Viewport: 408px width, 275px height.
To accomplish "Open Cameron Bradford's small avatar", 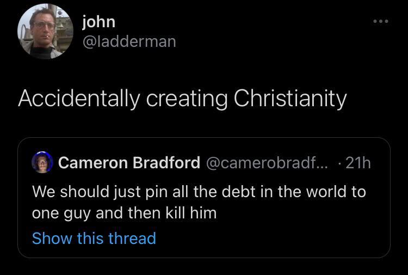I will point(42,162).
